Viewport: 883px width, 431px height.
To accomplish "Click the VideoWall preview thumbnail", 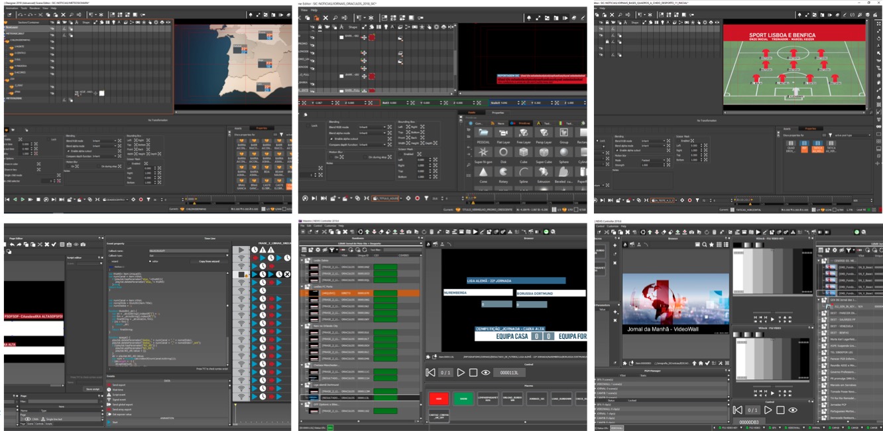I will pyautogui.click(x=676, y=304).
